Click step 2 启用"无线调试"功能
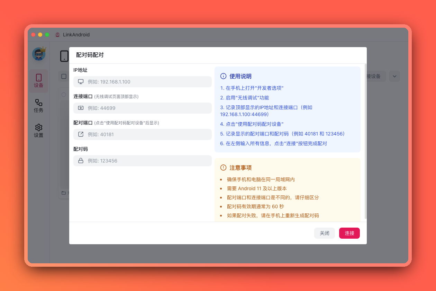Viewport: 436px width, 291px height. pos(245,98)
